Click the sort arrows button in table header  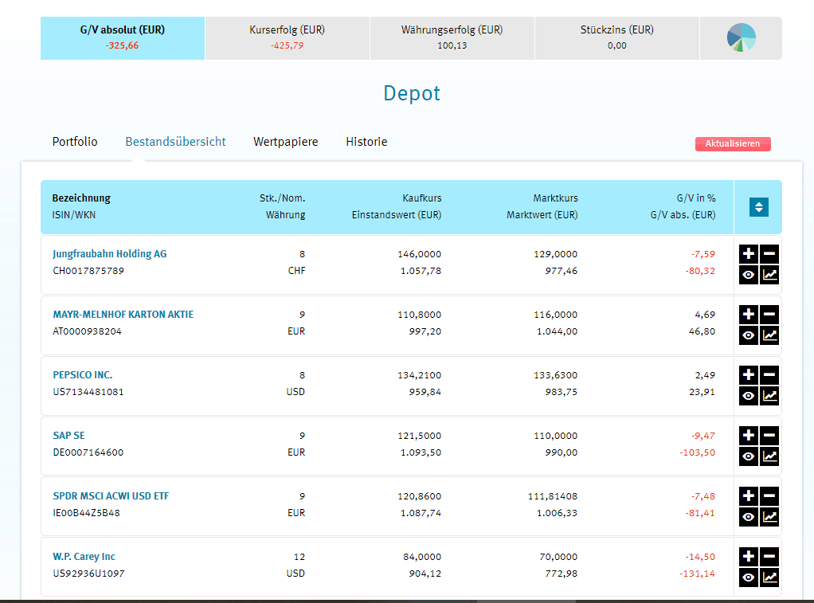[x=758, y=207]
